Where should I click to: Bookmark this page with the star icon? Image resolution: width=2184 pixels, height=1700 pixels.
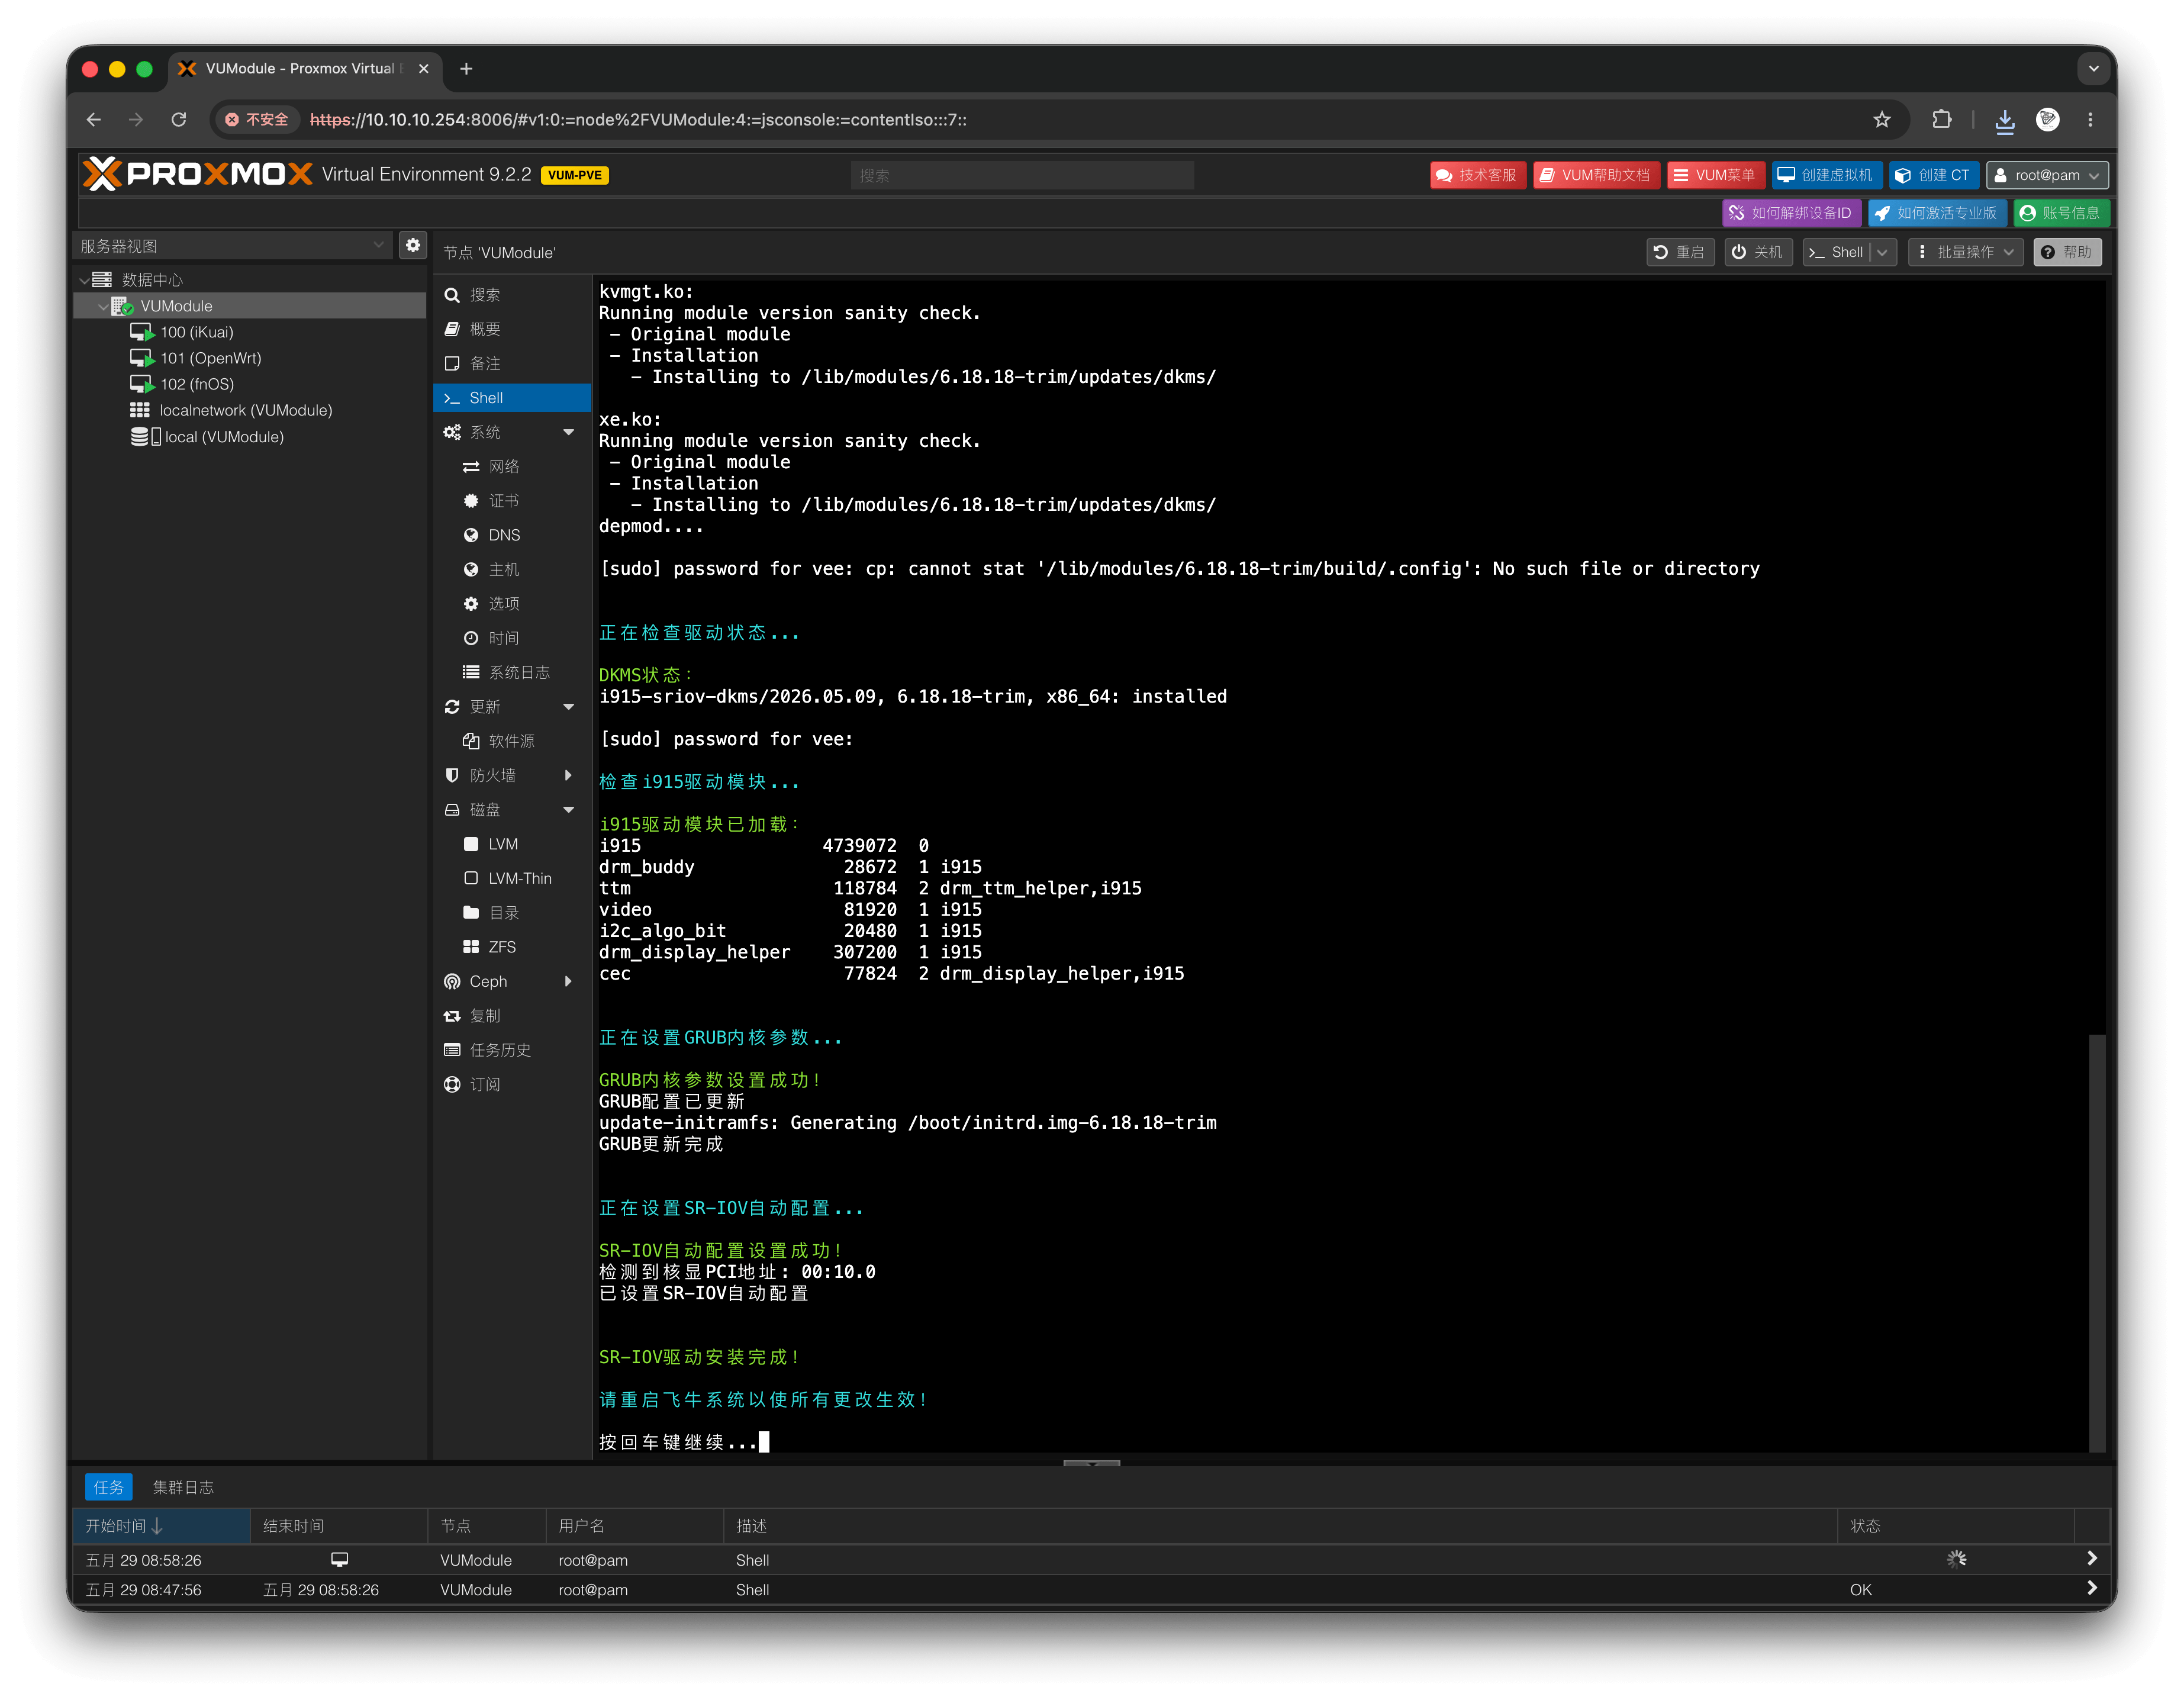(x=1881, y=120)
